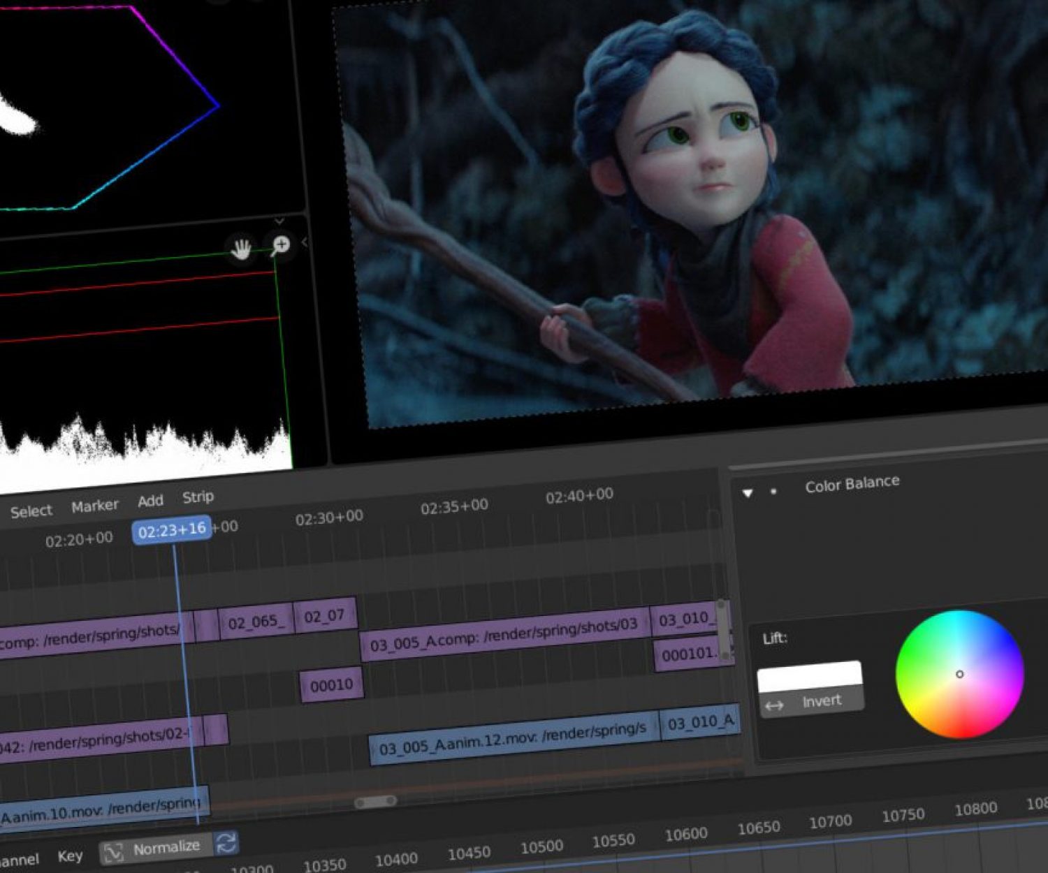Click the sequencer vertical scrollbar handle
The width and height of the screenshot is (1048, 873).
tap(724, 631)
